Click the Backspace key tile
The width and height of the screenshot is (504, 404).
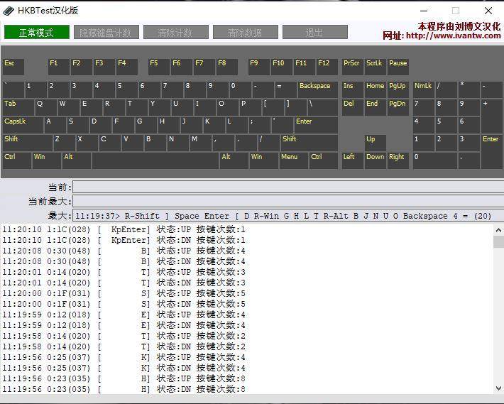[318, 89]
